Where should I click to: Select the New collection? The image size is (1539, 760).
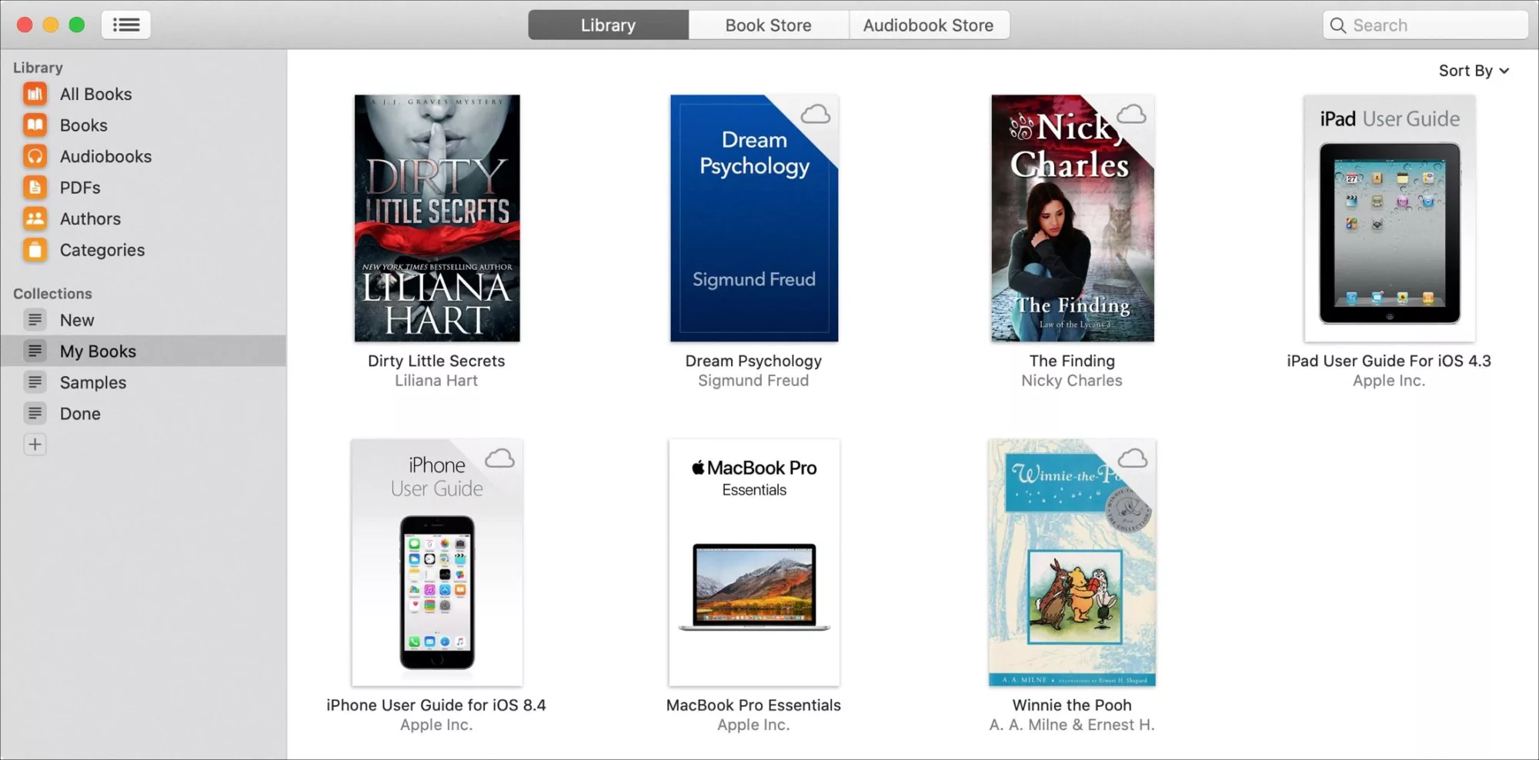[x=77, y=319]
